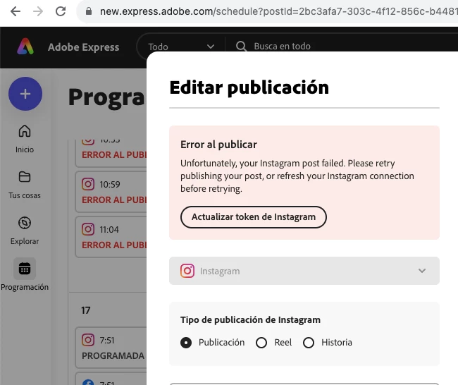This screenshot has width=458, height=385.
Task: Click day 17 in the schedule
Action: click(85, 310)
